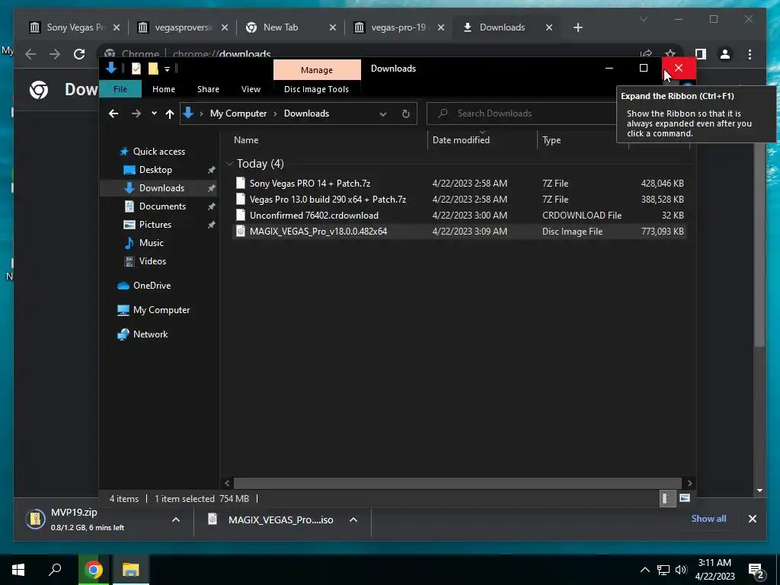
Task: Expand MVP19.zip download options chevron
Action: click(176, 519)
